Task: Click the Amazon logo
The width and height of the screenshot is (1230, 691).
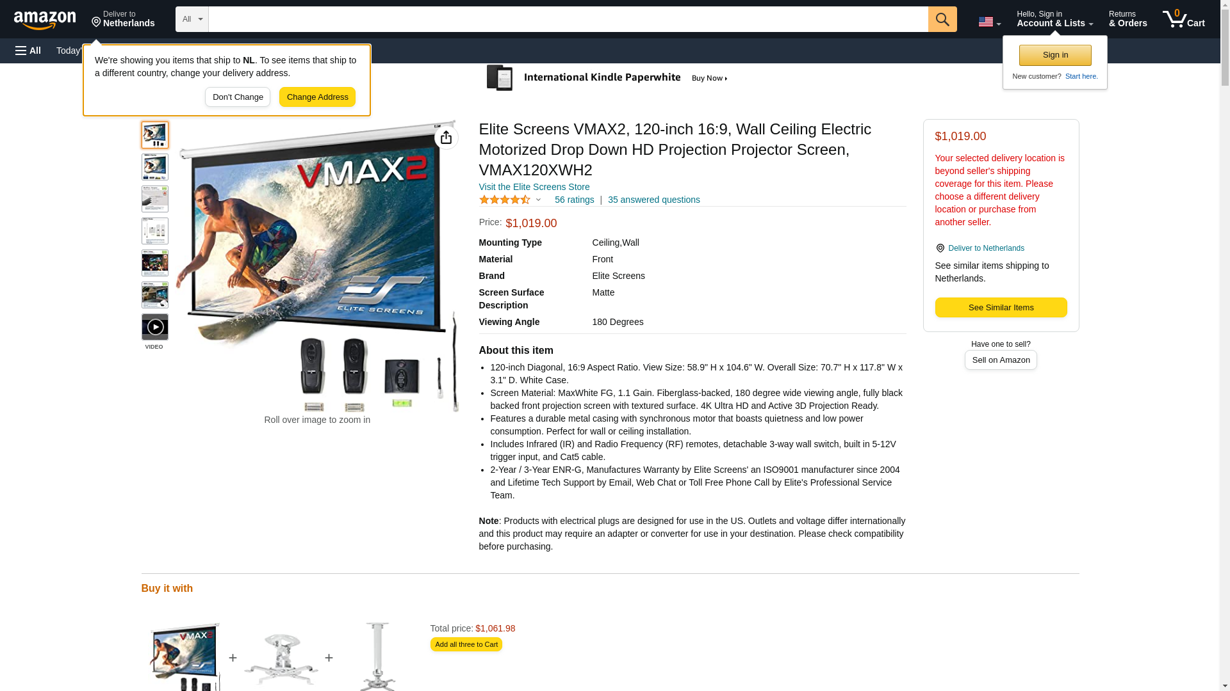Action: (x=45, y=20)
